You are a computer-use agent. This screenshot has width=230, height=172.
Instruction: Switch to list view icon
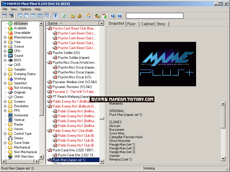[33, 16]
